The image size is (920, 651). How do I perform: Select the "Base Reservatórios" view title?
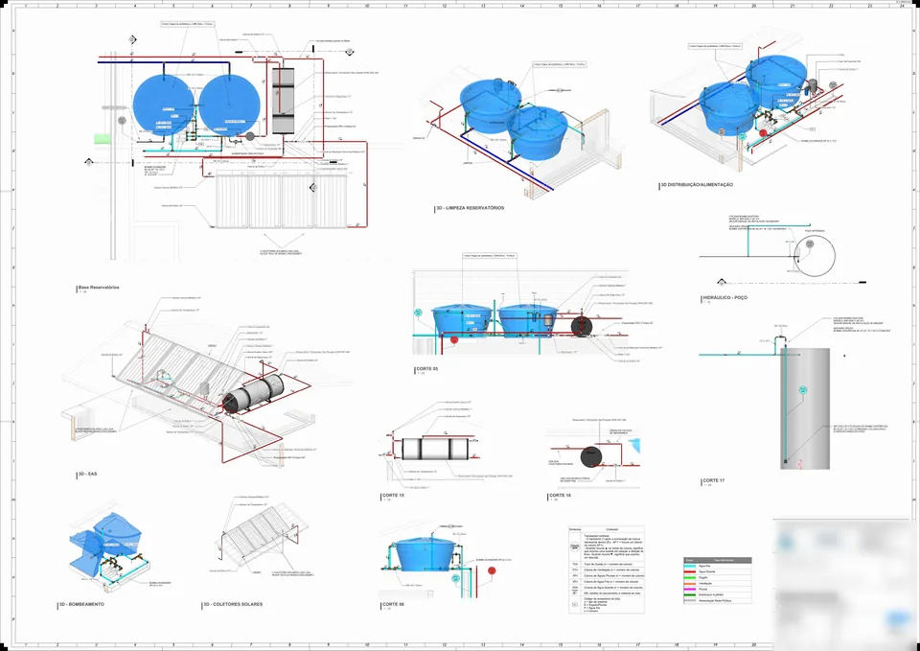point(99,288)
